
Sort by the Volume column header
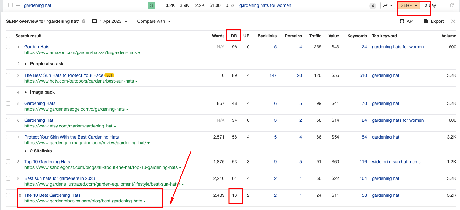click(x=449, y=36)
